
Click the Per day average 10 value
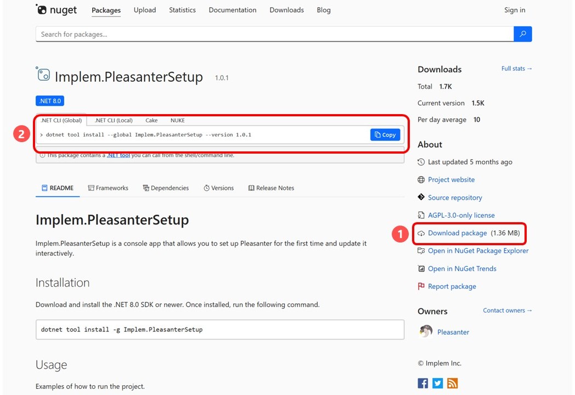click(x=476, y=120)
